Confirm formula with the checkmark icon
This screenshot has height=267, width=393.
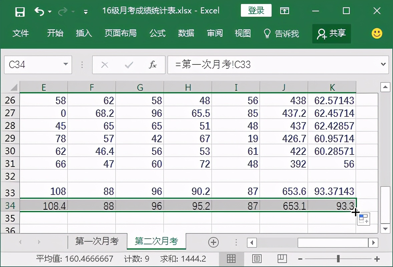tap(129, 65)
